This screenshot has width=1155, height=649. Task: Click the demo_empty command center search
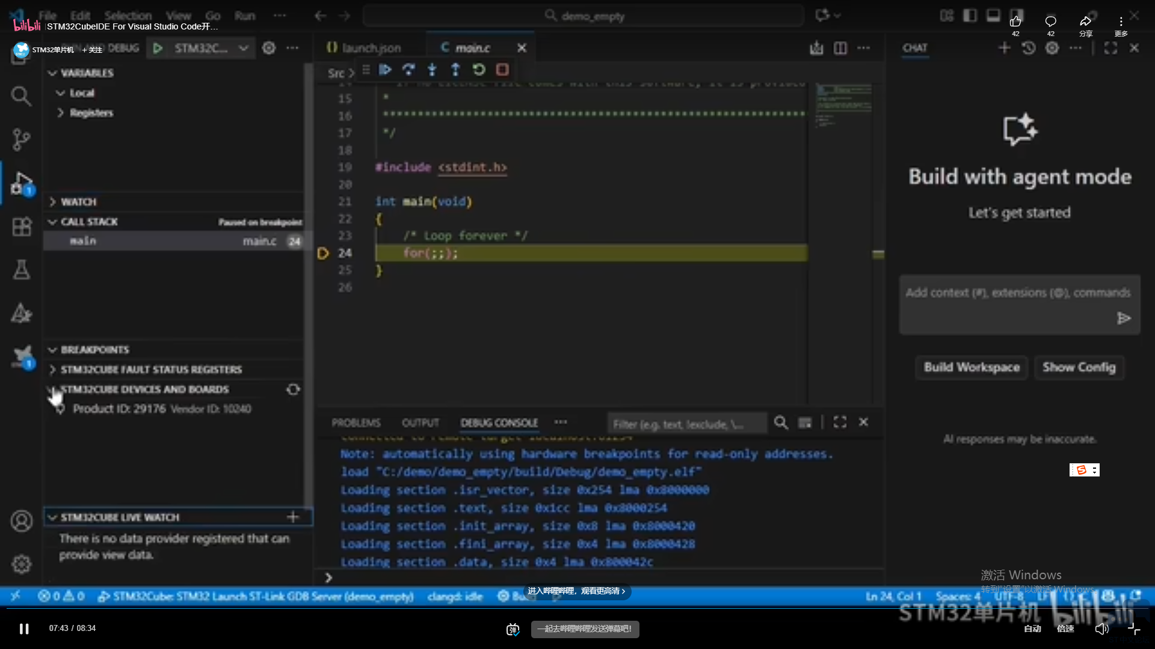(584, 16)
